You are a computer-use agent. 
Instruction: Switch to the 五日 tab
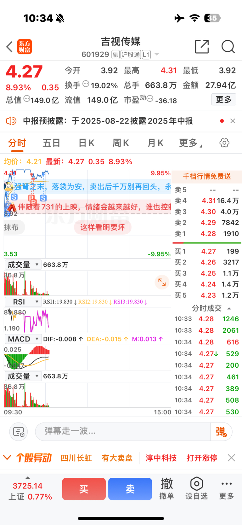pos(51,143)
